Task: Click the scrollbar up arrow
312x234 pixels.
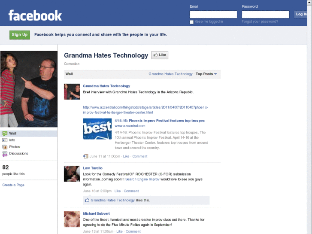Action: (309, 2)
